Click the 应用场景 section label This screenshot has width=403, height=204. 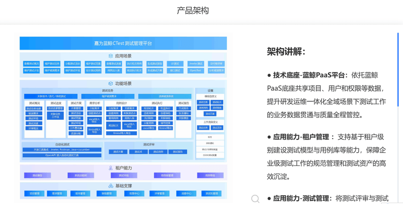pyautogui.click(x=123, y=56)
